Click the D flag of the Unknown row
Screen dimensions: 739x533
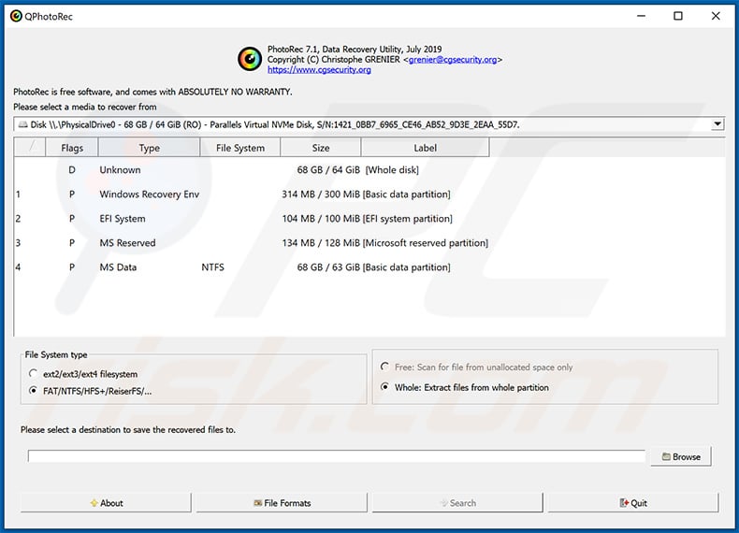tap(72, 169)
